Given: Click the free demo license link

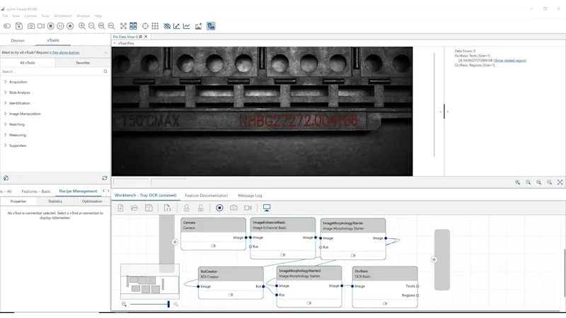Looking at the screenshot, I should click(66, 52).
